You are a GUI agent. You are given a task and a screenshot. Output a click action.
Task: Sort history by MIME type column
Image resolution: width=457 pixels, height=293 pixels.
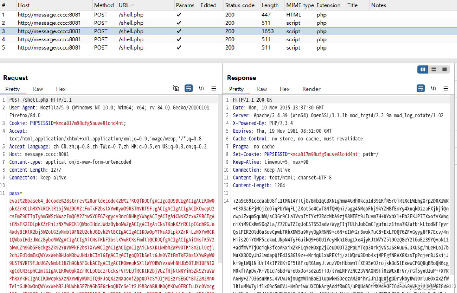(x=300, y=5)
